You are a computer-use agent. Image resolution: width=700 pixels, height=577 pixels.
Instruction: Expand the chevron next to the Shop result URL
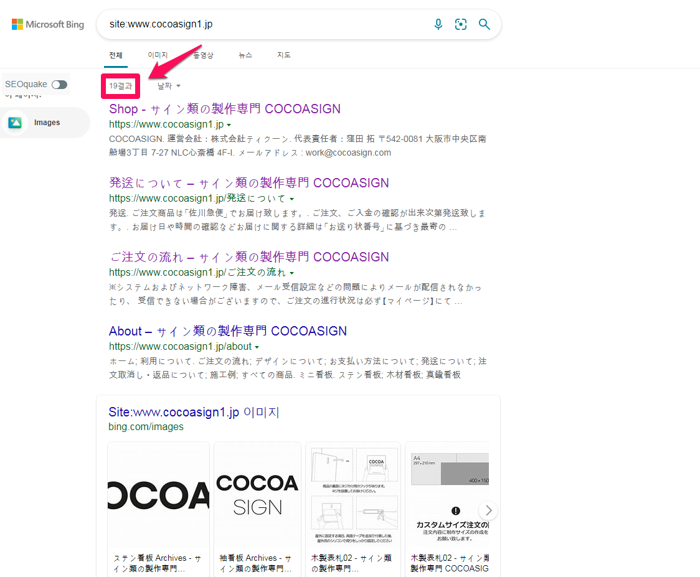229,124
